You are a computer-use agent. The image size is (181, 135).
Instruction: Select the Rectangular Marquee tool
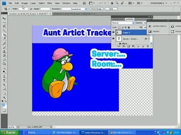(4, 22)
